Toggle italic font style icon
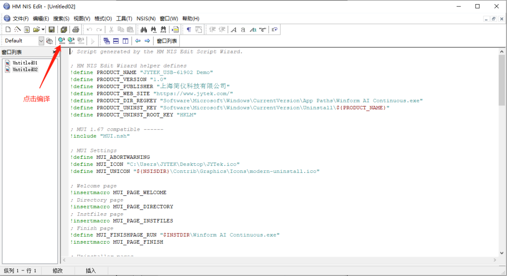Image resolution: width=507 pixels, height=276 pixels. (233, 30)
